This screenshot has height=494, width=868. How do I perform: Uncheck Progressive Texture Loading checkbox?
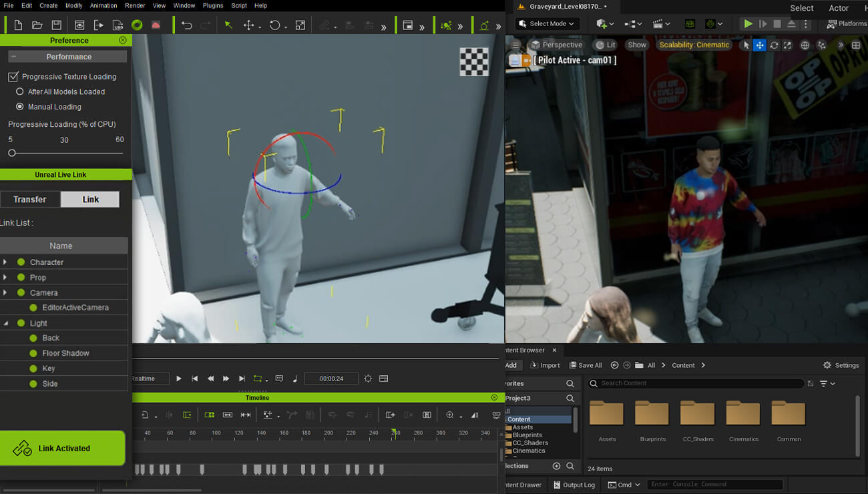click(x=13, y=77)
